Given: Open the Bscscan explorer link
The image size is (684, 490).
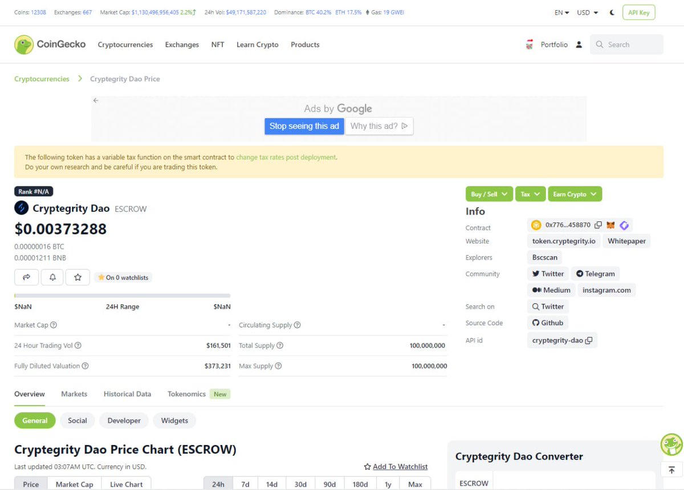Looking at the screenshot, I should point(545,257).
